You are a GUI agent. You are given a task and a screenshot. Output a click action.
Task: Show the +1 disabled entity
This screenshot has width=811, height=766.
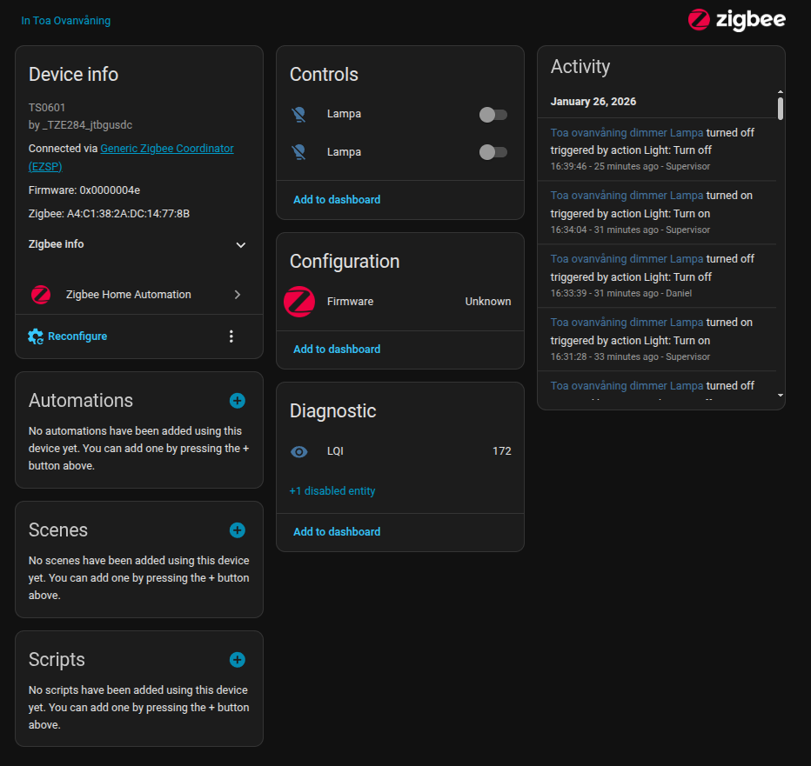coord(332,491)
